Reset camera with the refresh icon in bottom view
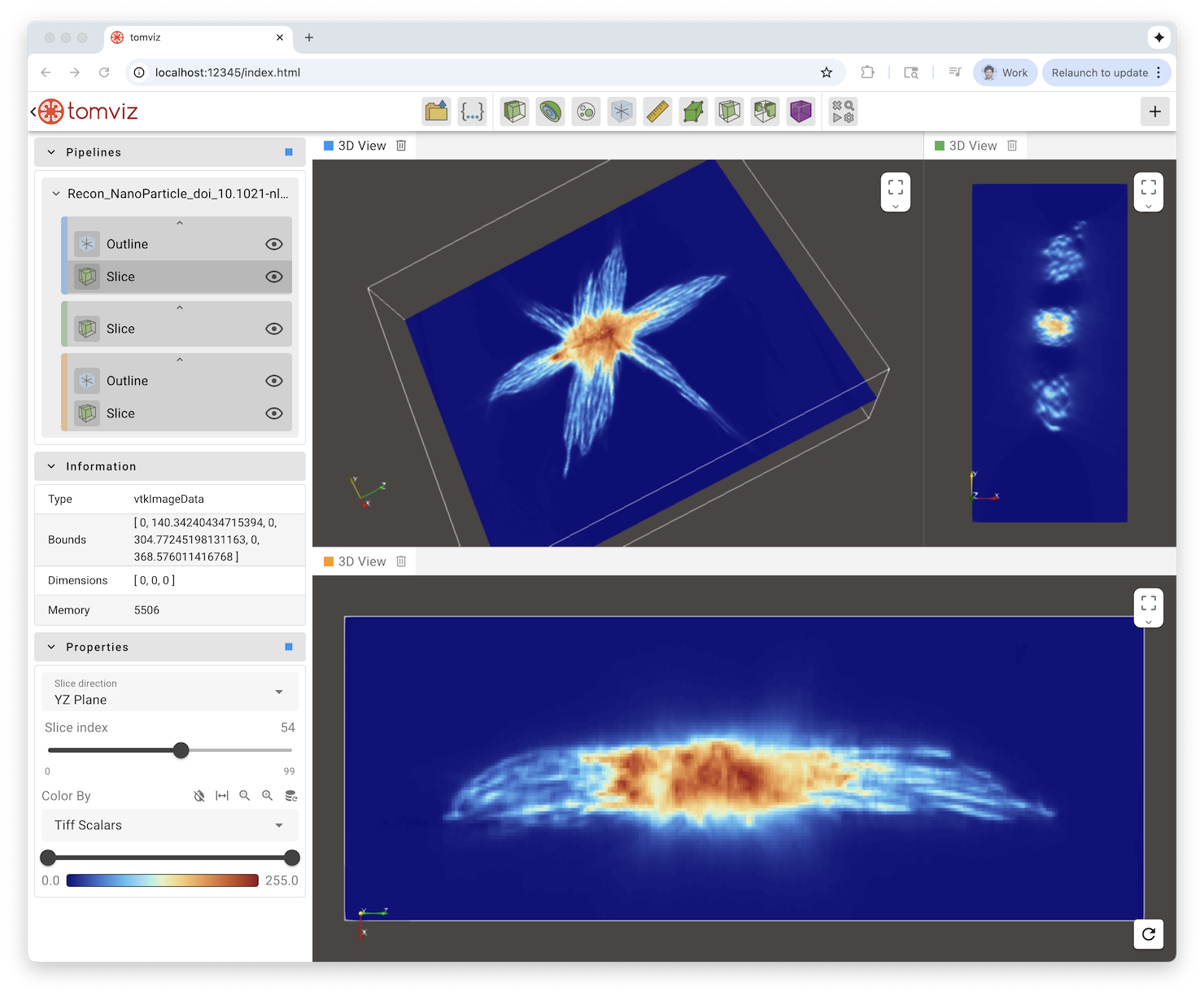This screenshot has height=996, width=1204. (1149, 934)
